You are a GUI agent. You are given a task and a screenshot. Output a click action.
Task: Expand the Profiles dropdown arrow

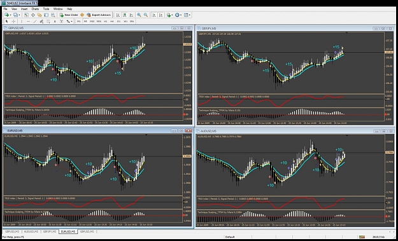[19, 15]
